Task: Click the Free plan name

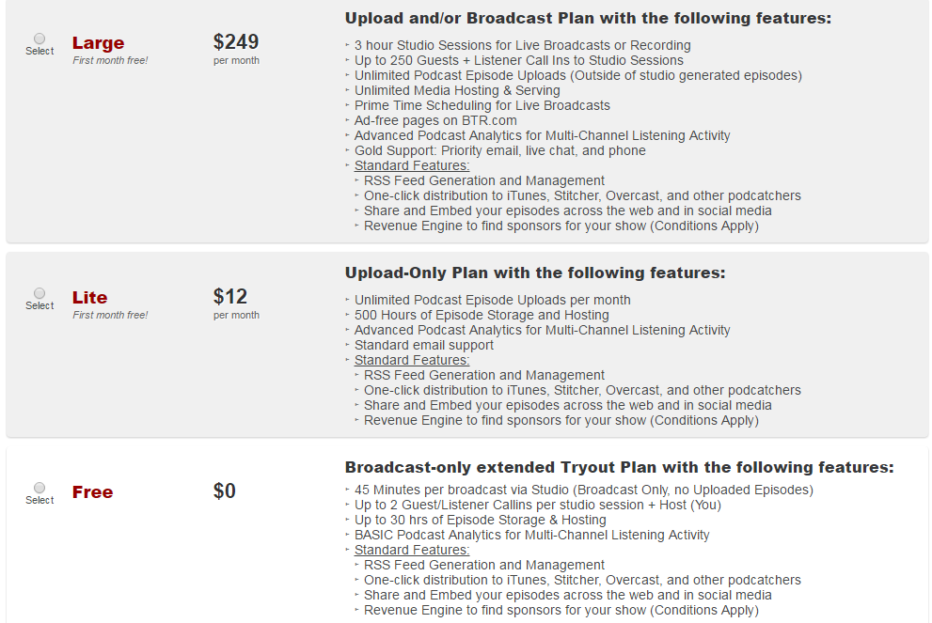Action: 92,492
